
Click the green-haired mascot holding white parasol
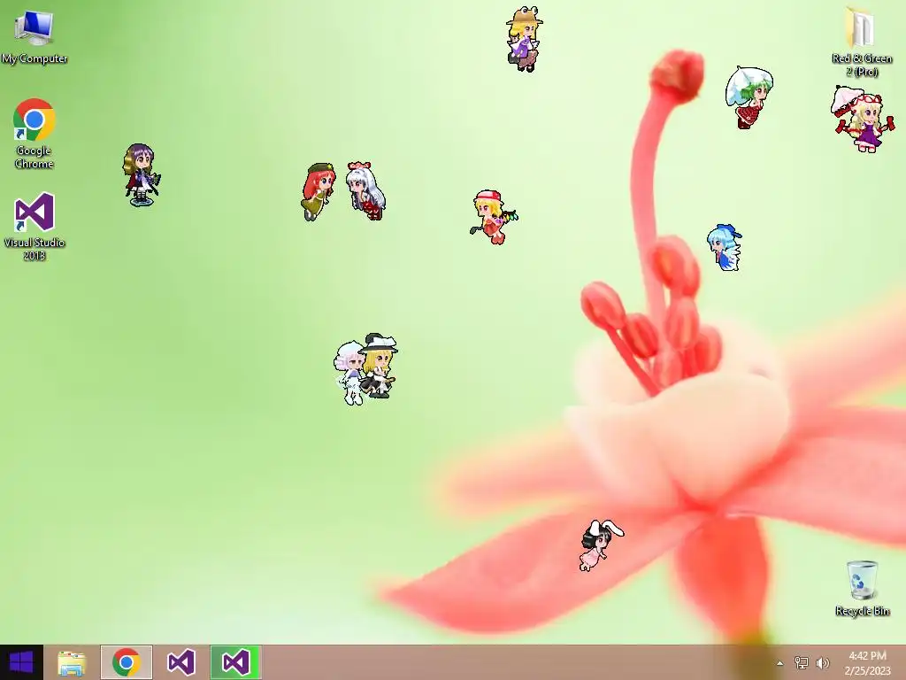pyautogui.click(x=749, y=97)
